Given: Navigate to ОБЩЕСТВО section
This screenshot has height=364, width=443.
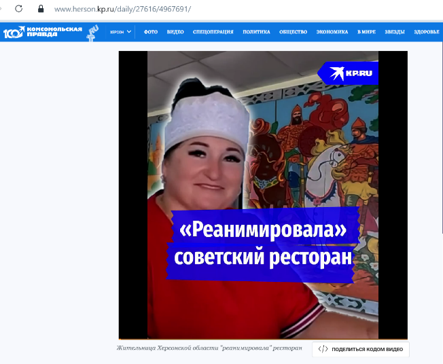Looking at the screenshot, I should (293, 32).
